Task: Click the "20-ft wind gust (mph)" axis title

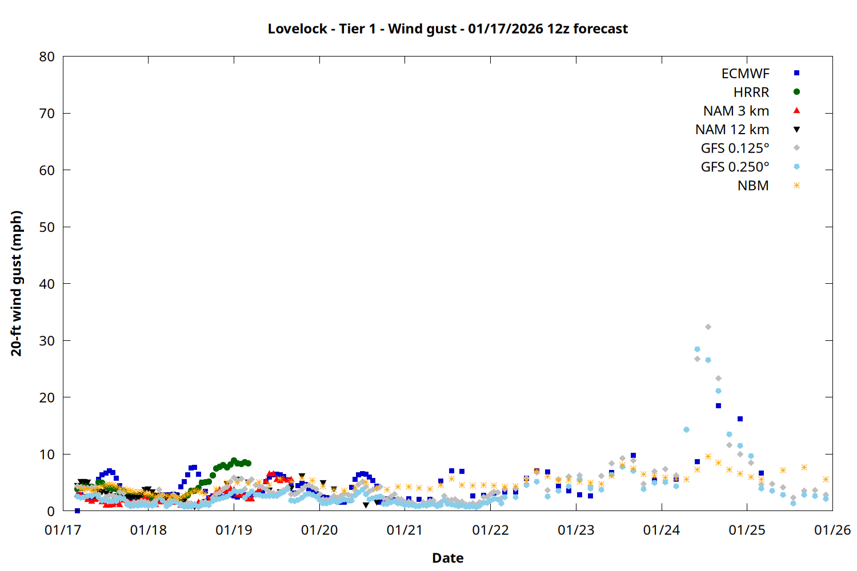Action: 17,283
